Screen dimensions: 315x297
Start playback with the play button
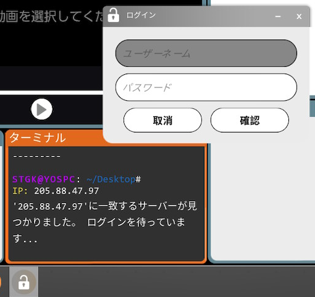[41, 109]
